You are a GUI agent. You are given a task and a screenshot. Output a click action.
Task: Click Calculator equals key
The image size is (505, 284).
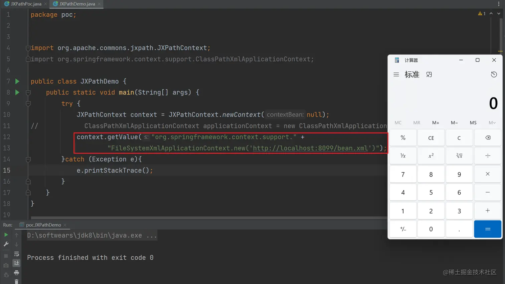(x=488, y=229)
